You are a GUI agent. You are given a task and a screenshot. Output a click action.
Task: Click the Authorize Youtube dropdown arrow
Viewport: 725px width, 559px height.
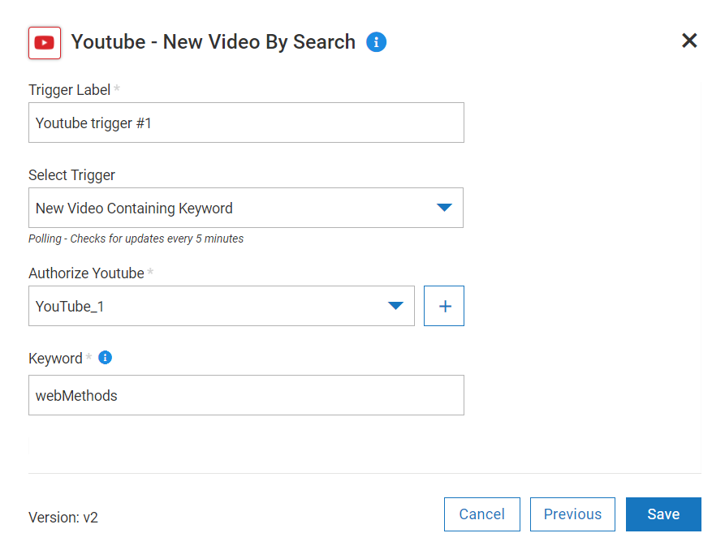pos(395,306)
